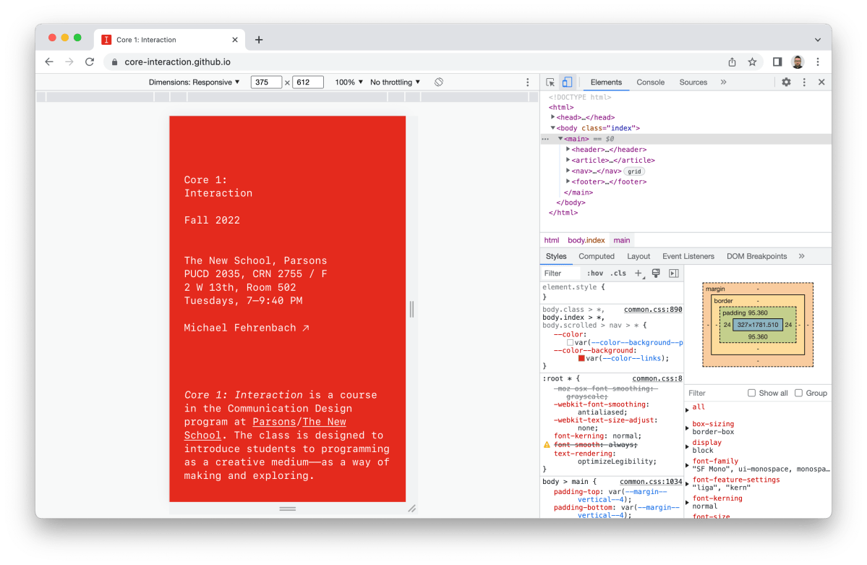This screenshot has width=867, height=565.
Task: Click the Computed Filter field
Action: click(x=714, y=393)
